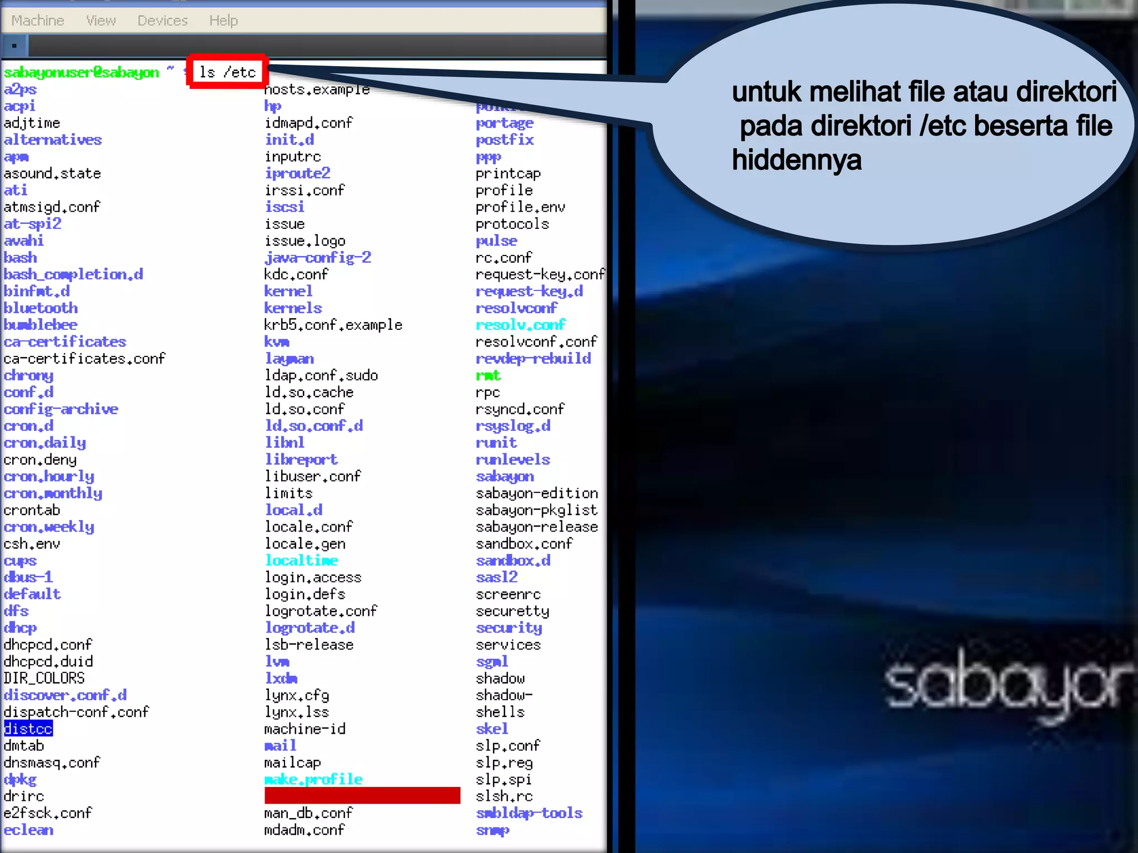This screenshot has width=1138, height=853.
Task: Click the 'portage' directory entry
Action: [504, 123]
